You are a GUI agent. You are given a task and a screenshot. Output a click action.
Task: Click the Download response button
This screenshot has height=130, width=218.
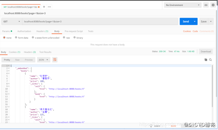coord(206,51)
